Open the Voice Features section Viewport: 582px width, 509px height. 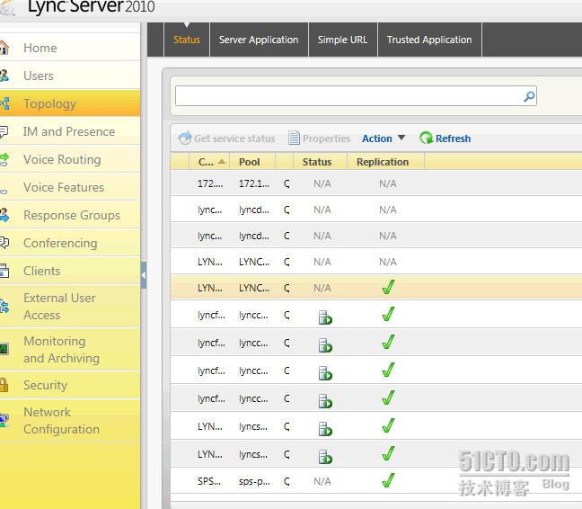(x=64, y=187)
